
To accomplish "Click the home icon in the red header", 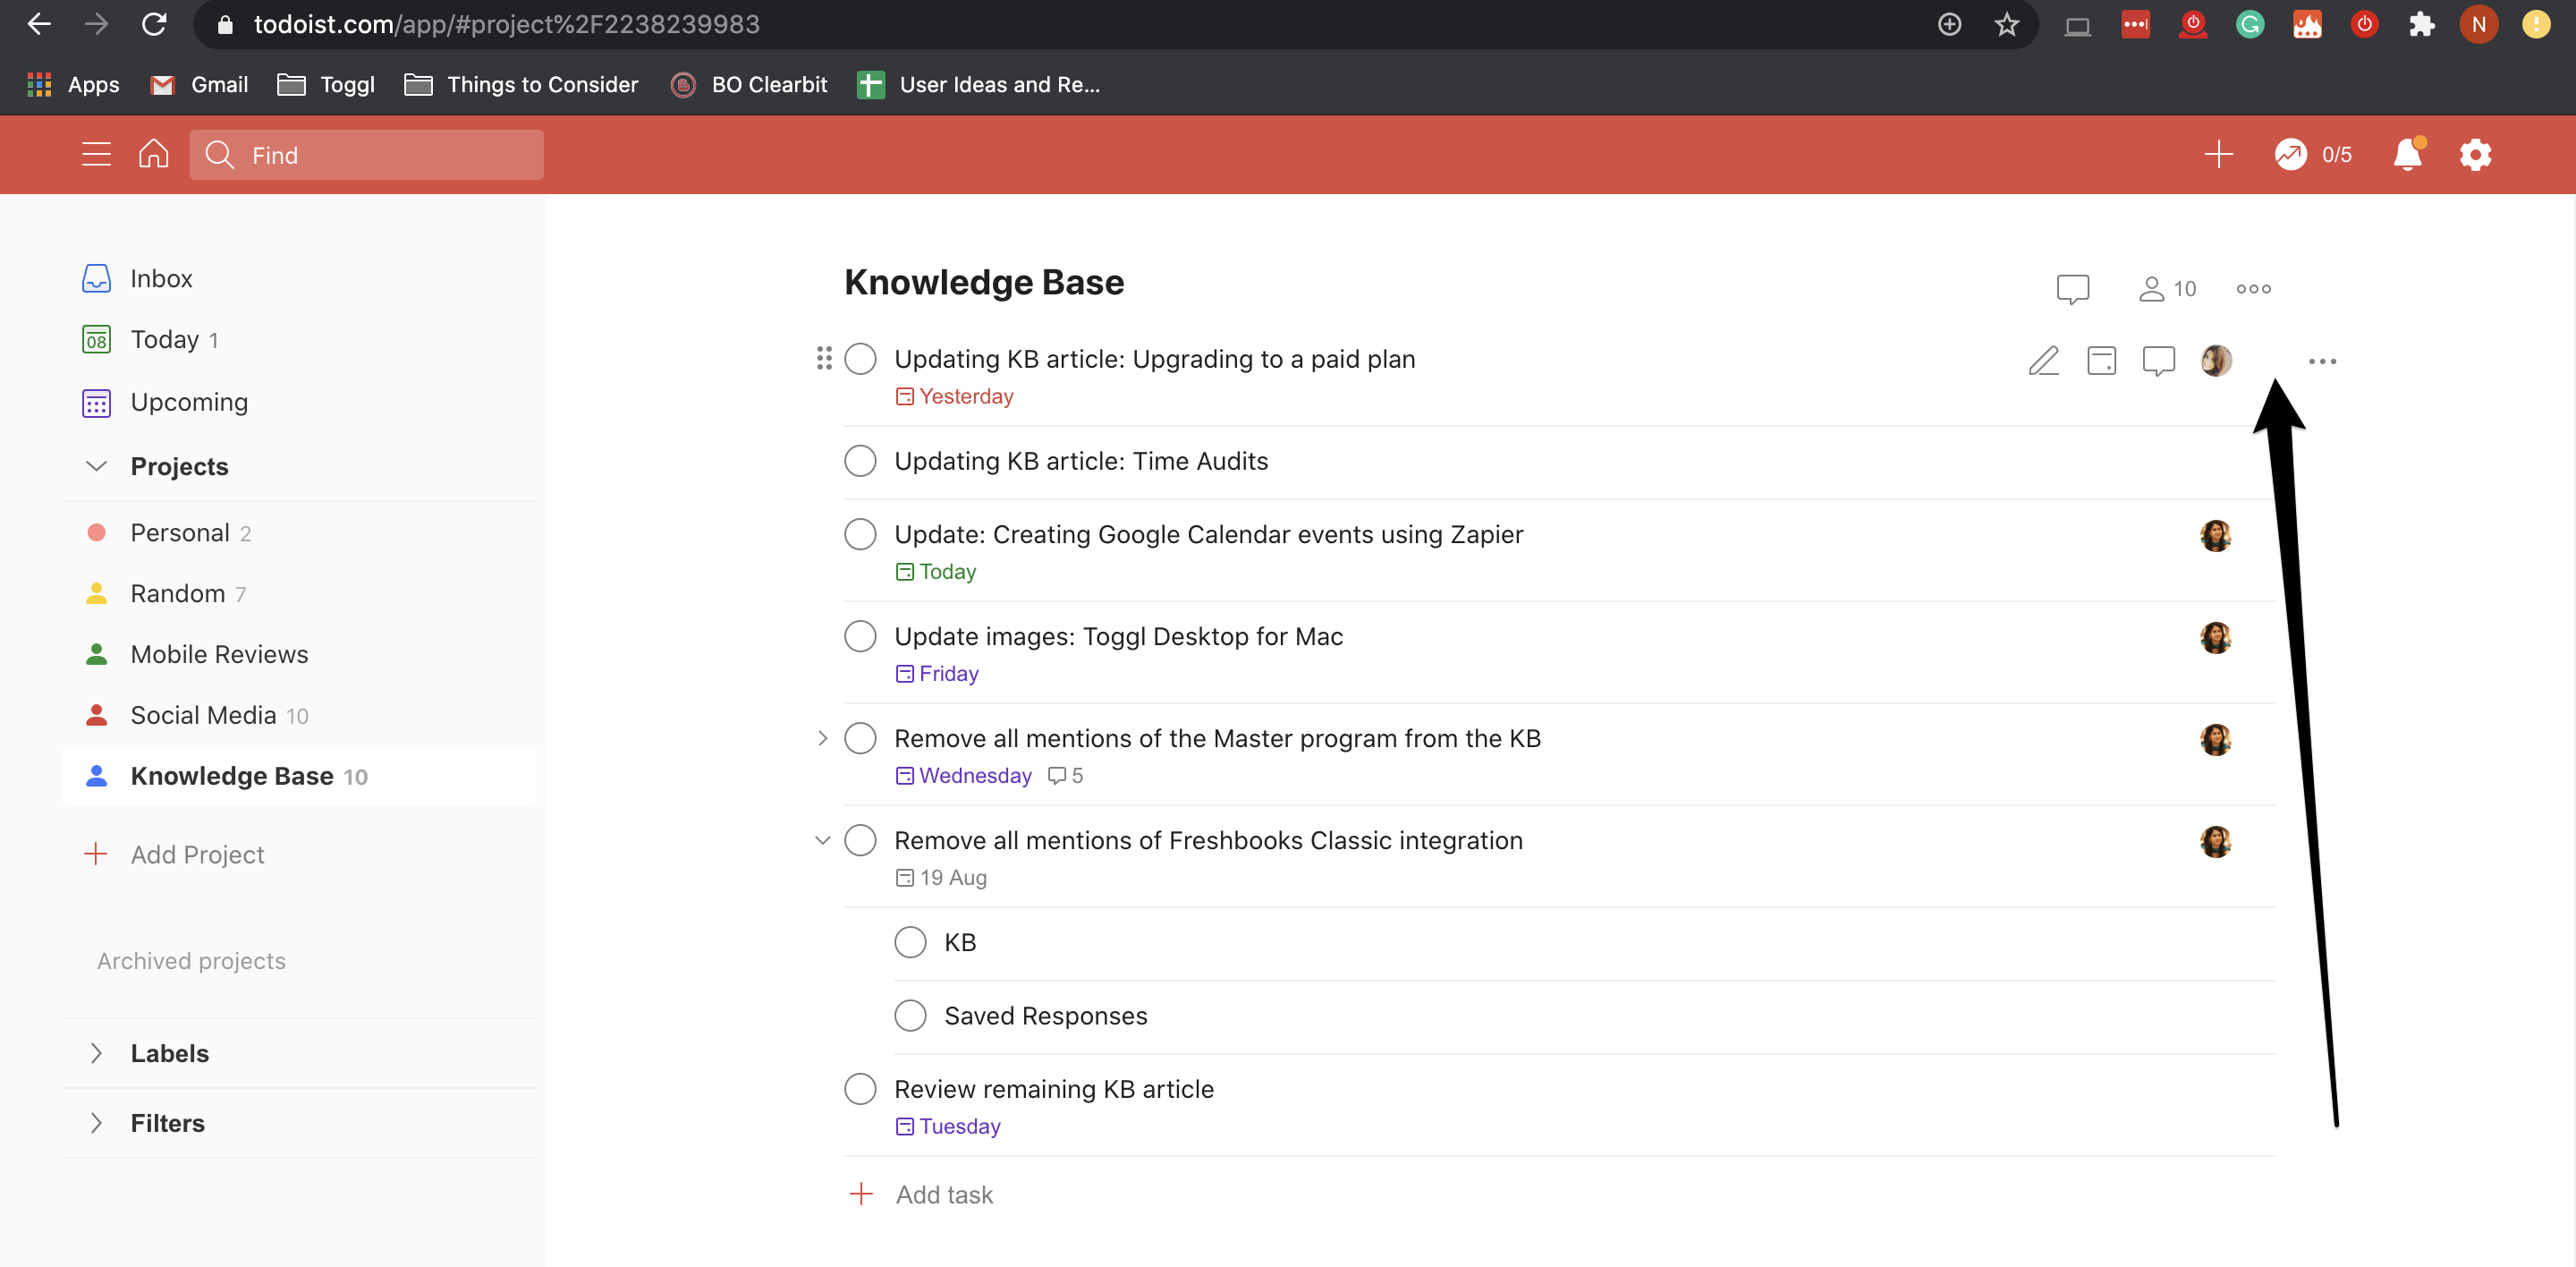I will click(x=153, y=154).
